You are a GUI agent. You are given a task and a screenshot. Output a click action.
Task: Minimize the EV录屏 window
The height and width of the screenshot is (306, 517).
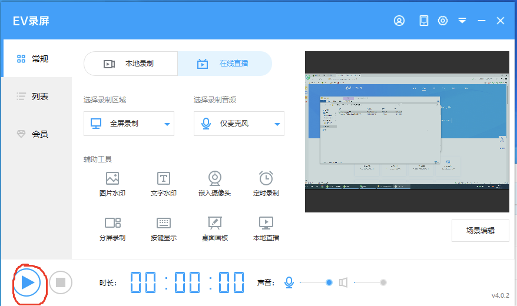(x=482, y=21)
